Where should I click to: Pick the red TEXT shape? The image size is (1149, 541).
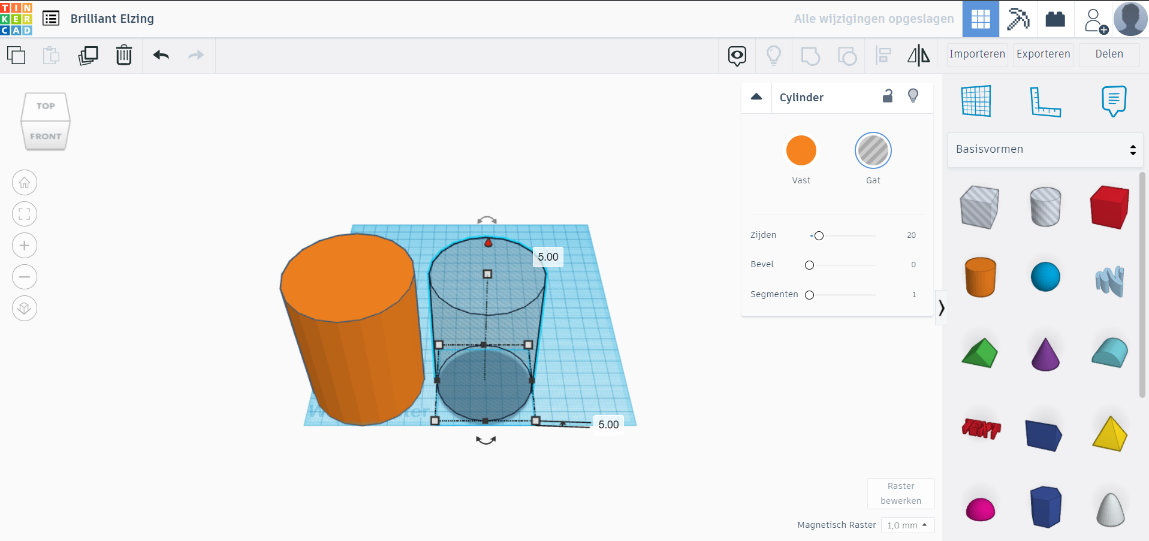981,428
